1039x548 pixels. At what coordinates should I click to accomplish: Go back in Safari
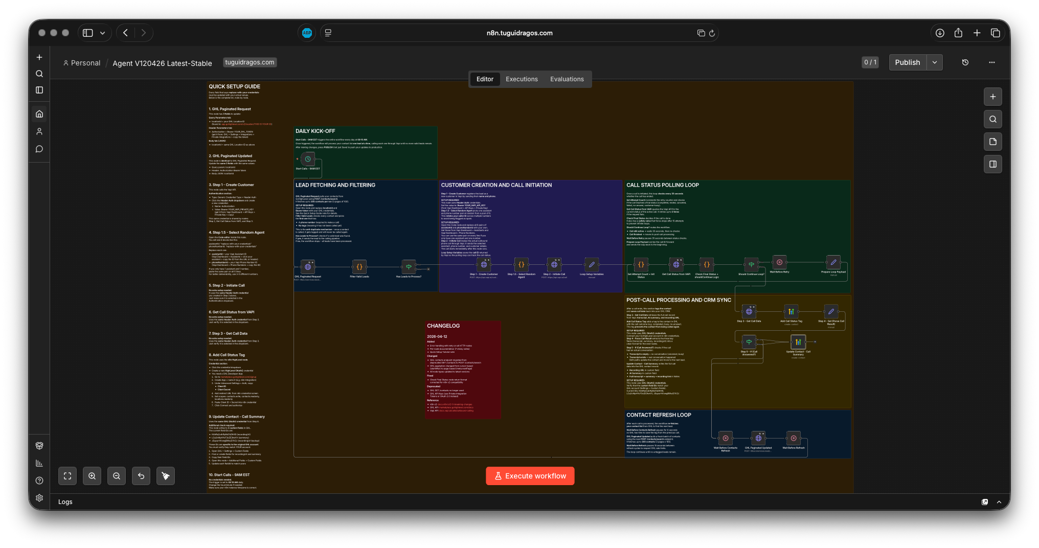[x=126, y=33]
